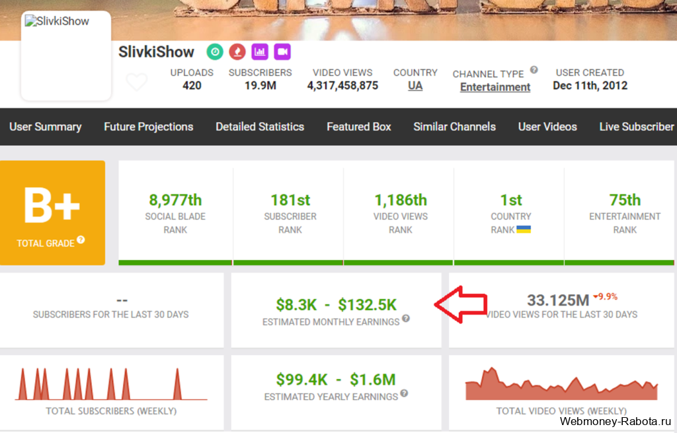The image size is (677, 433).
Task: Click the Video Views total 4,317,458,875
Action: coord(343,86)
